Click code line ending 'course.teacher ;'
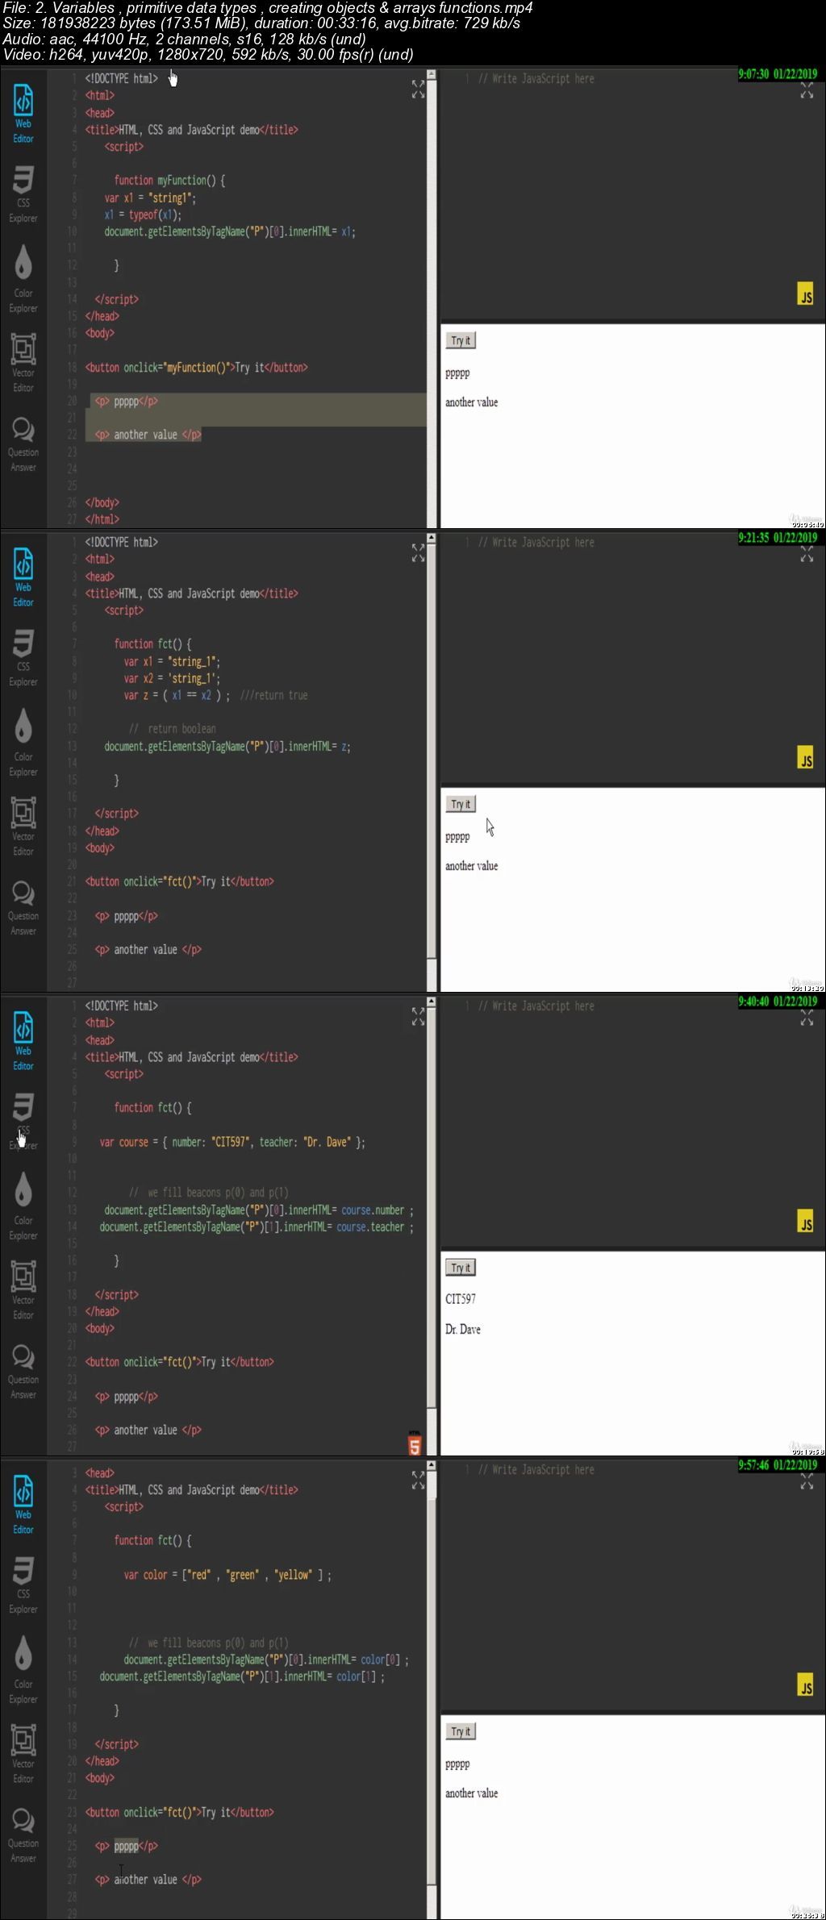Screen dimensions: 826x1920 [x=257, y=1227]
